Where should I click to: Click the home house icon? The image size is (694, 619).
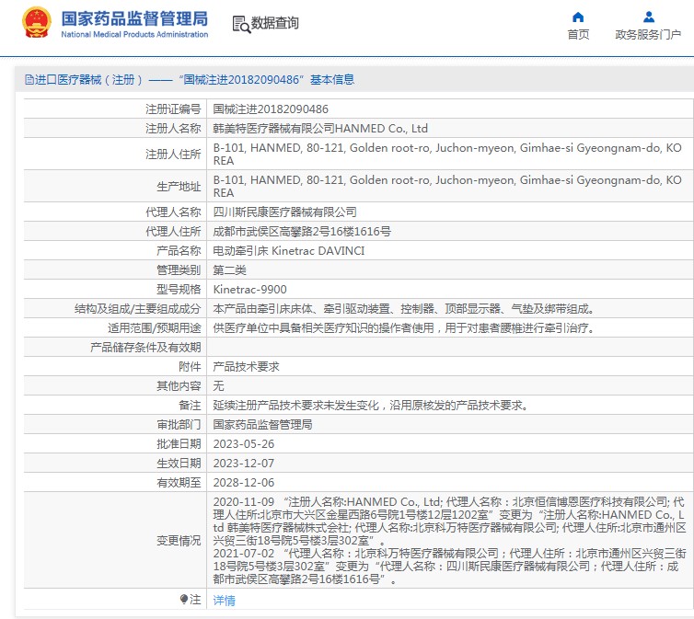click(x=578, y=17)
